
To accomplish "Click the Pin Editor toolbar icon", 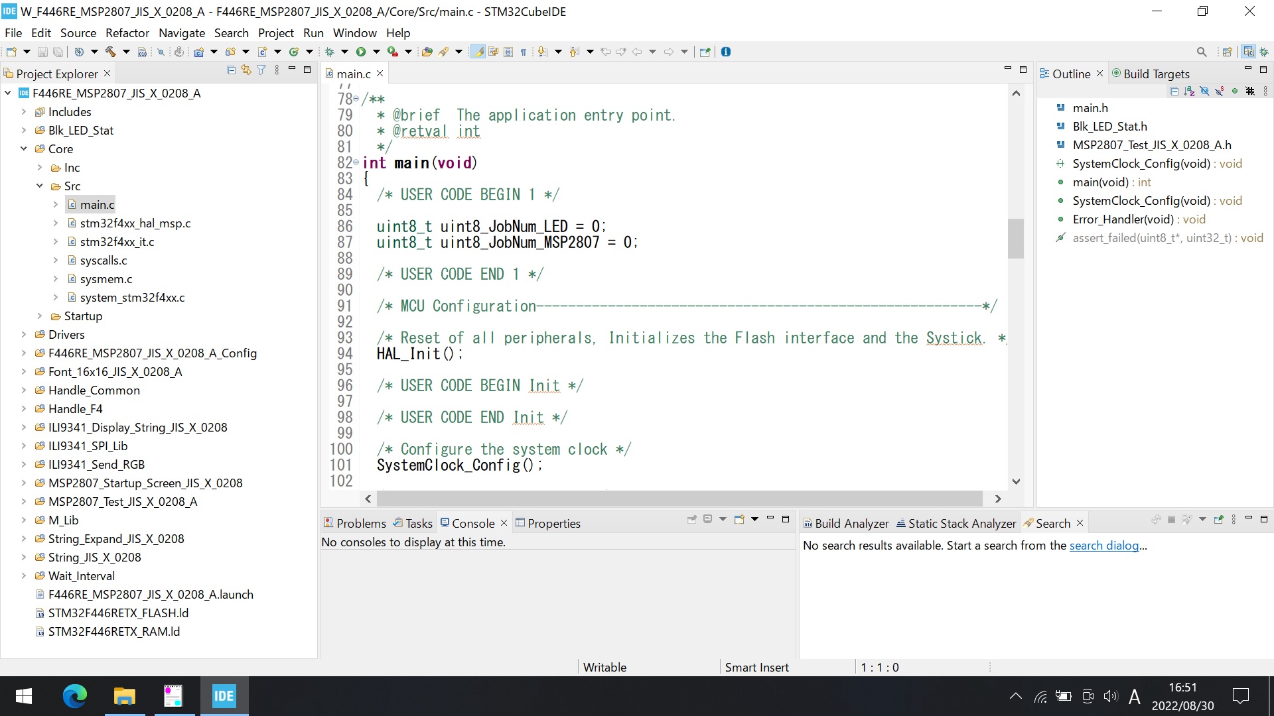I will 705,52.
